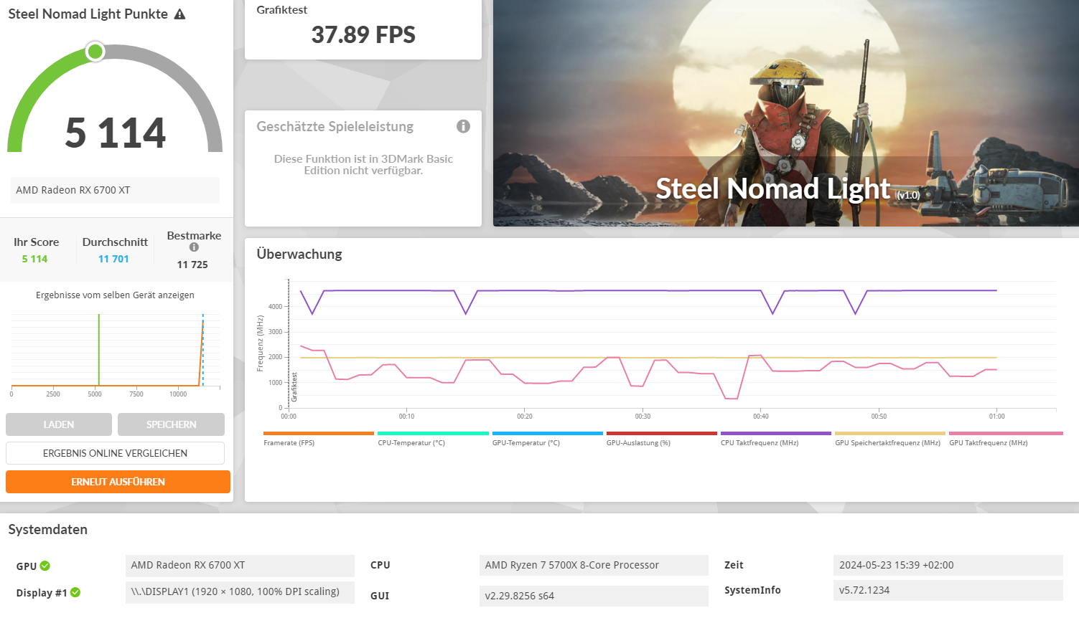Click the ERNEUT AUSFÜHREN button
The image size is (1079, 618).
pyautogui.click(x=118, y=482)
